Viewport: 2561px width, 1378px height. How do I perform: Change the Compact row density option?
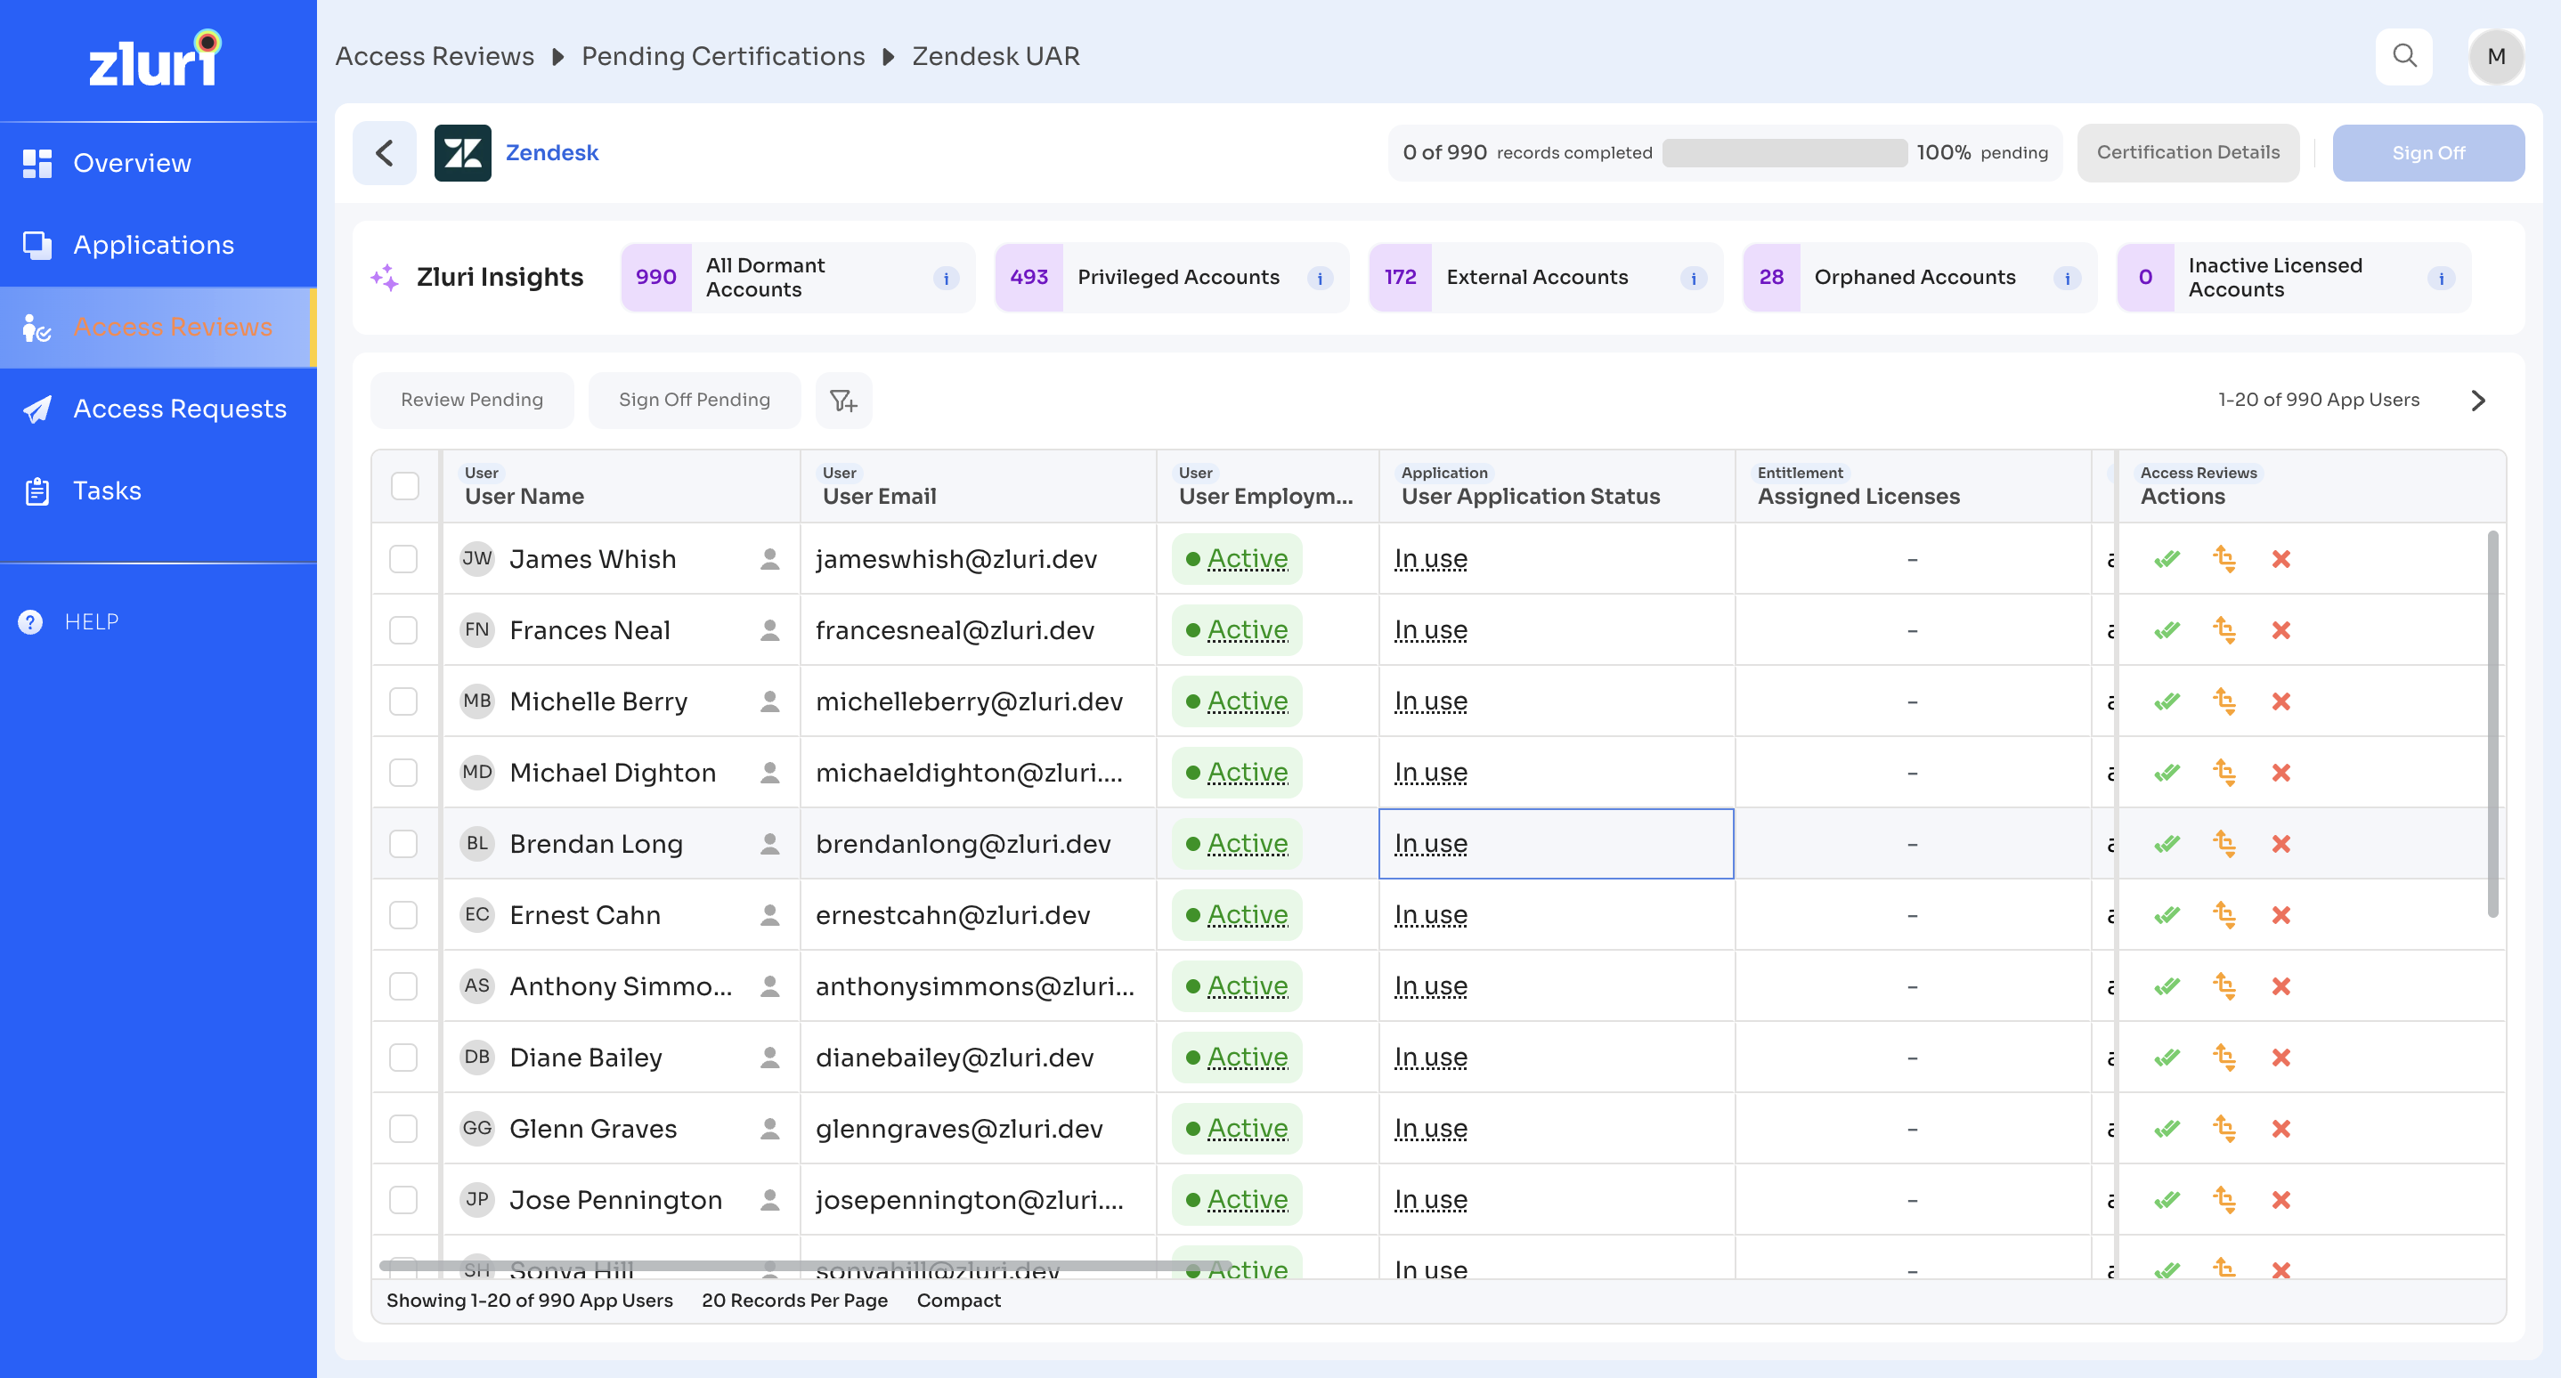click(958, 1301)
